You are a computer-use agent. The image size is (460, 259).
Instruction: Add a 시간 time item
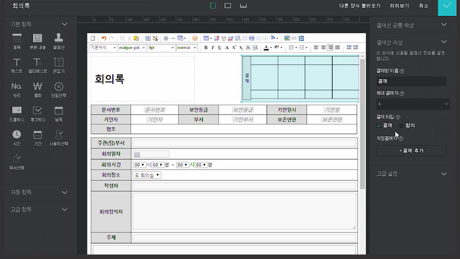point(17,138)
